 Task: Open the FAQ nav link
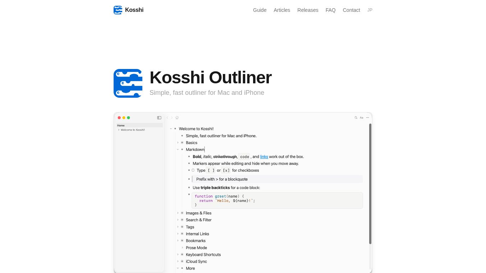click(x=330, y=10)
